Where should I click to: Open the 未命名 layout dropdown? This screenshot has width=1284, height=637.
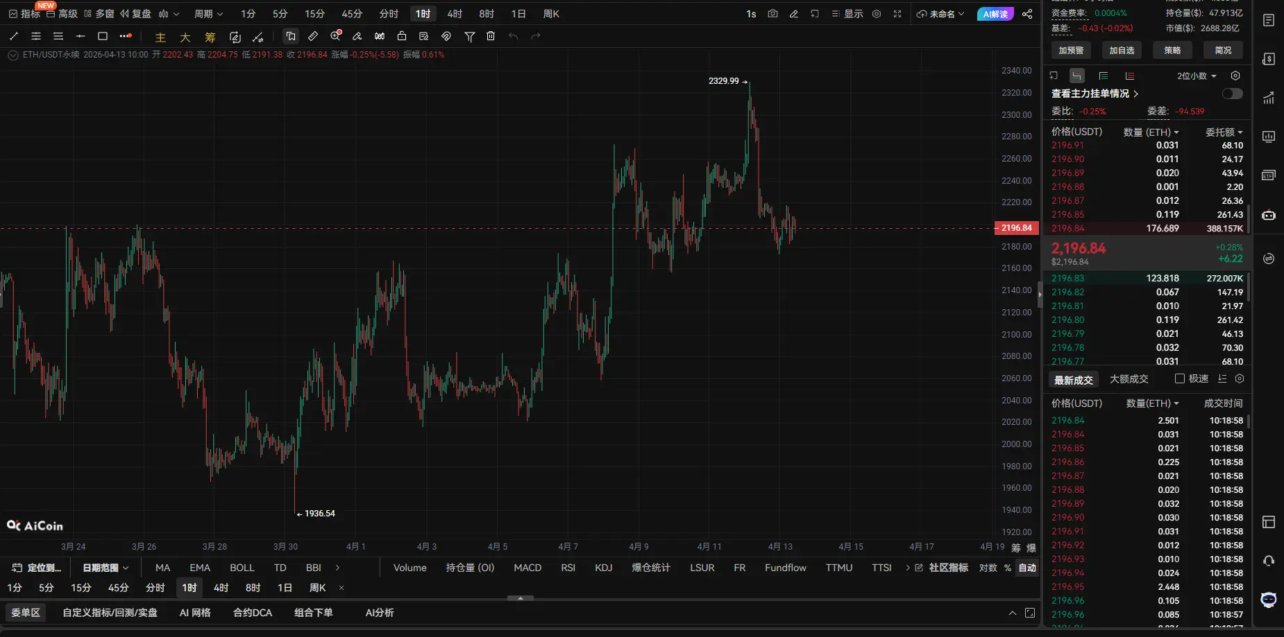pos(940,14)
